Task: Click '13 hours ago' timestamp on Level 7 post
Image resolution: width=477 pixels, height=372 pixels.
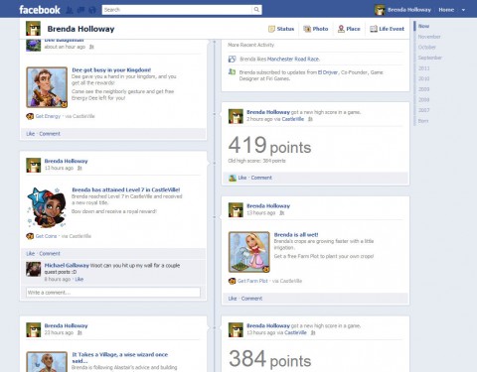Action: [x=59, y=168]
